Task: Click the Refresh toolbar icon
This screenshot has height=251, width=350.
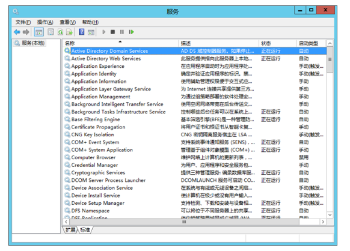Action: 60,32
